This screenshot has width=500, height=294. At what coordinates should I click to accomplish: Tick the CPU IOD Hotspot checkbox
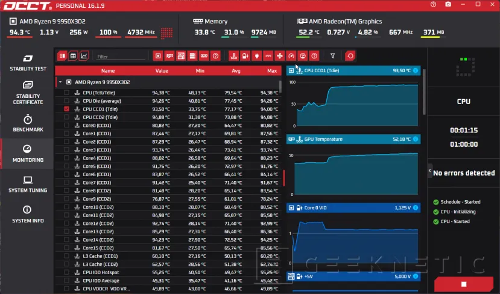66,272
